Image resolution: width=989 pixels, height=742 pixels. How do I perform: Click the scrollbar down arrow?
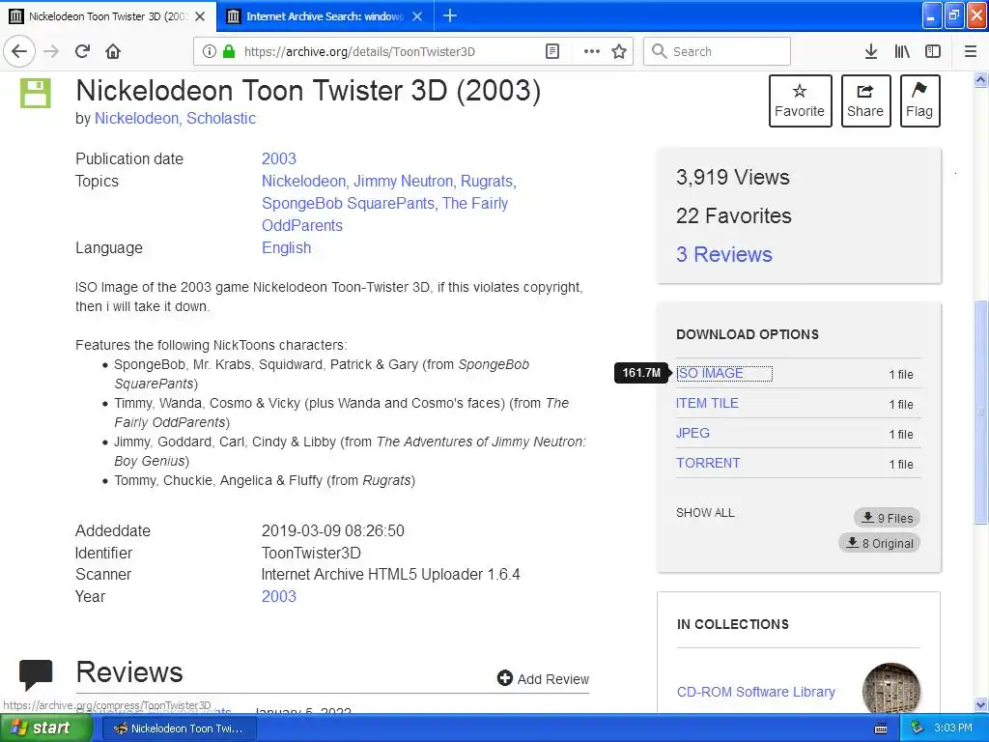pyautogui.click(x=981, y=704)
